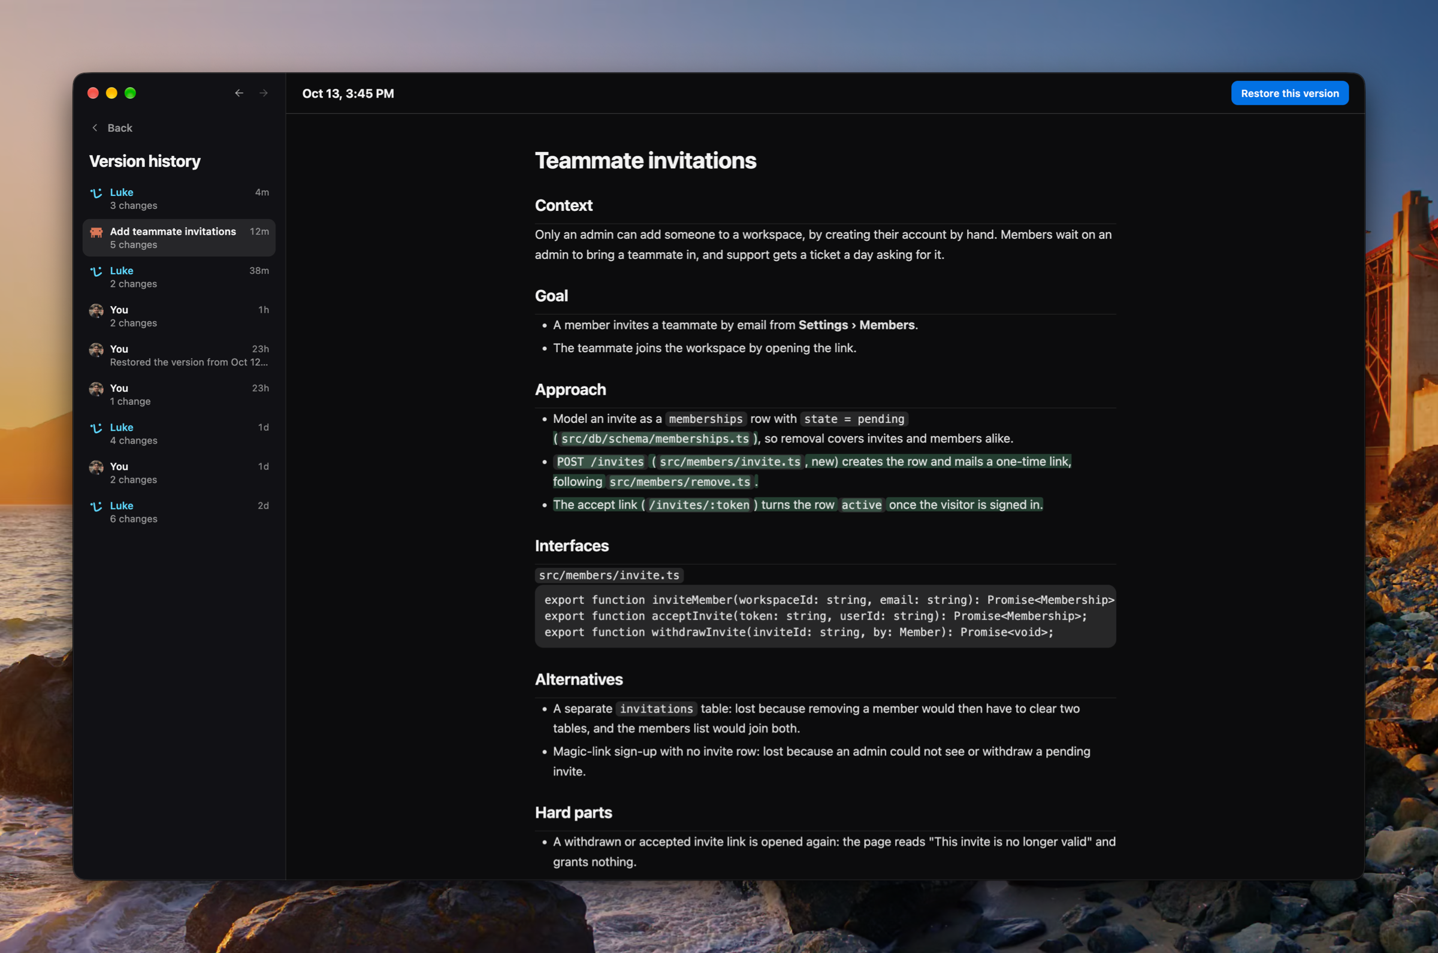Click the invitations inline code in Alternatives

pos(657,709)
